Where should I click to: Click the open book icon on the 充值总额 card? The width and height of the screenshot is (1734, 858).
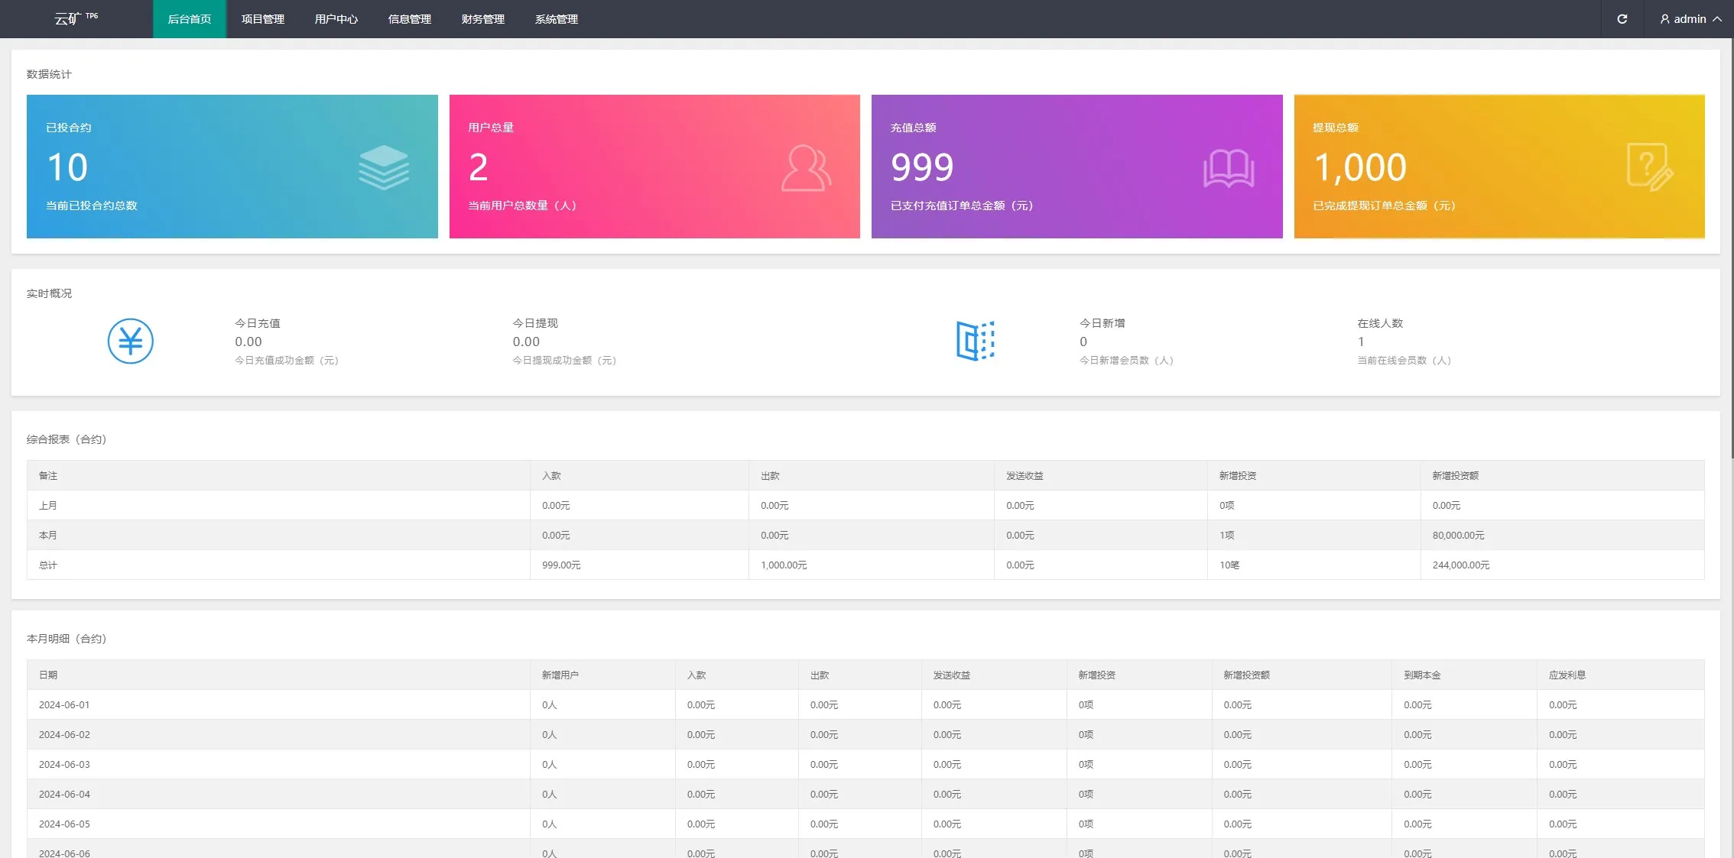[1228, 168]
